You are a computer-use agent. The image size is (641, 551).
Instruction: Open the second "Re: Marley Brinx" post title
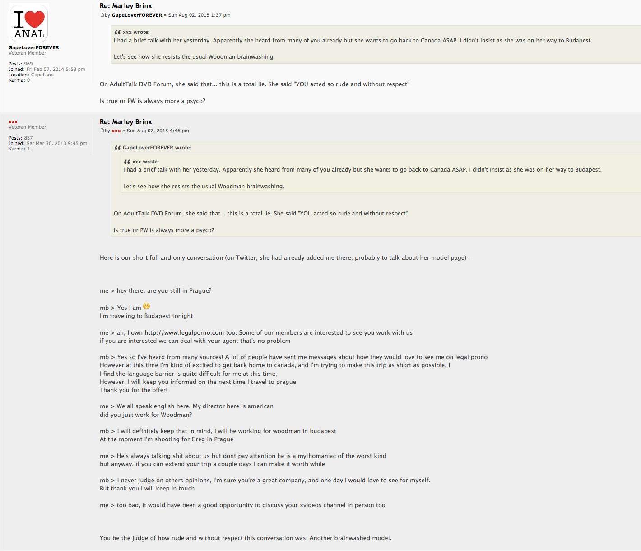coord(125,122)
